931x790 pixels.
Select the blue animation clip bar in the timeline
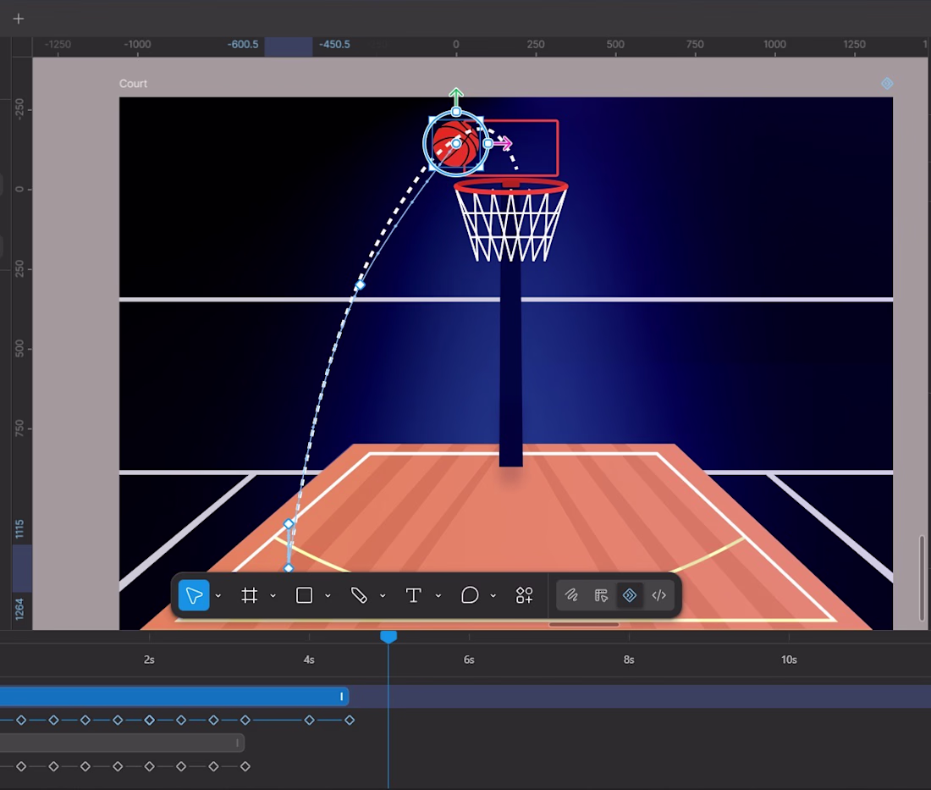tap(174, 696)
